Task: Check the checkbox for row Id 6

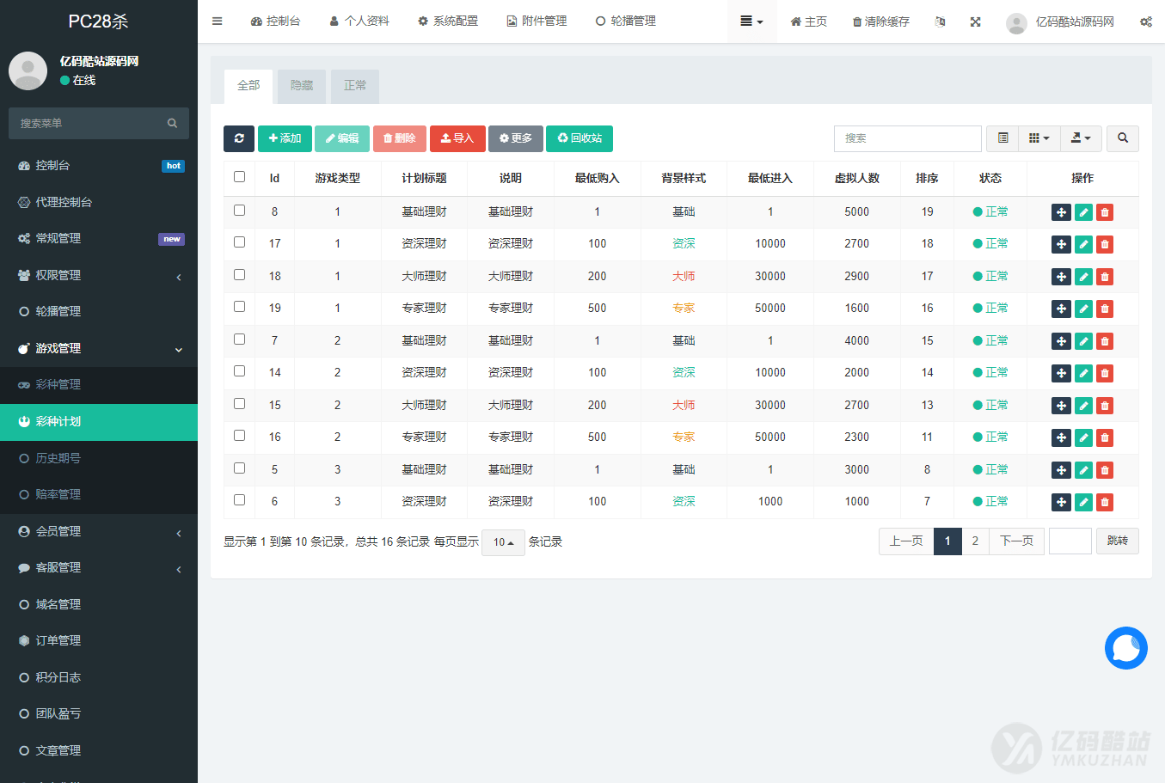Action: point(239,500)
